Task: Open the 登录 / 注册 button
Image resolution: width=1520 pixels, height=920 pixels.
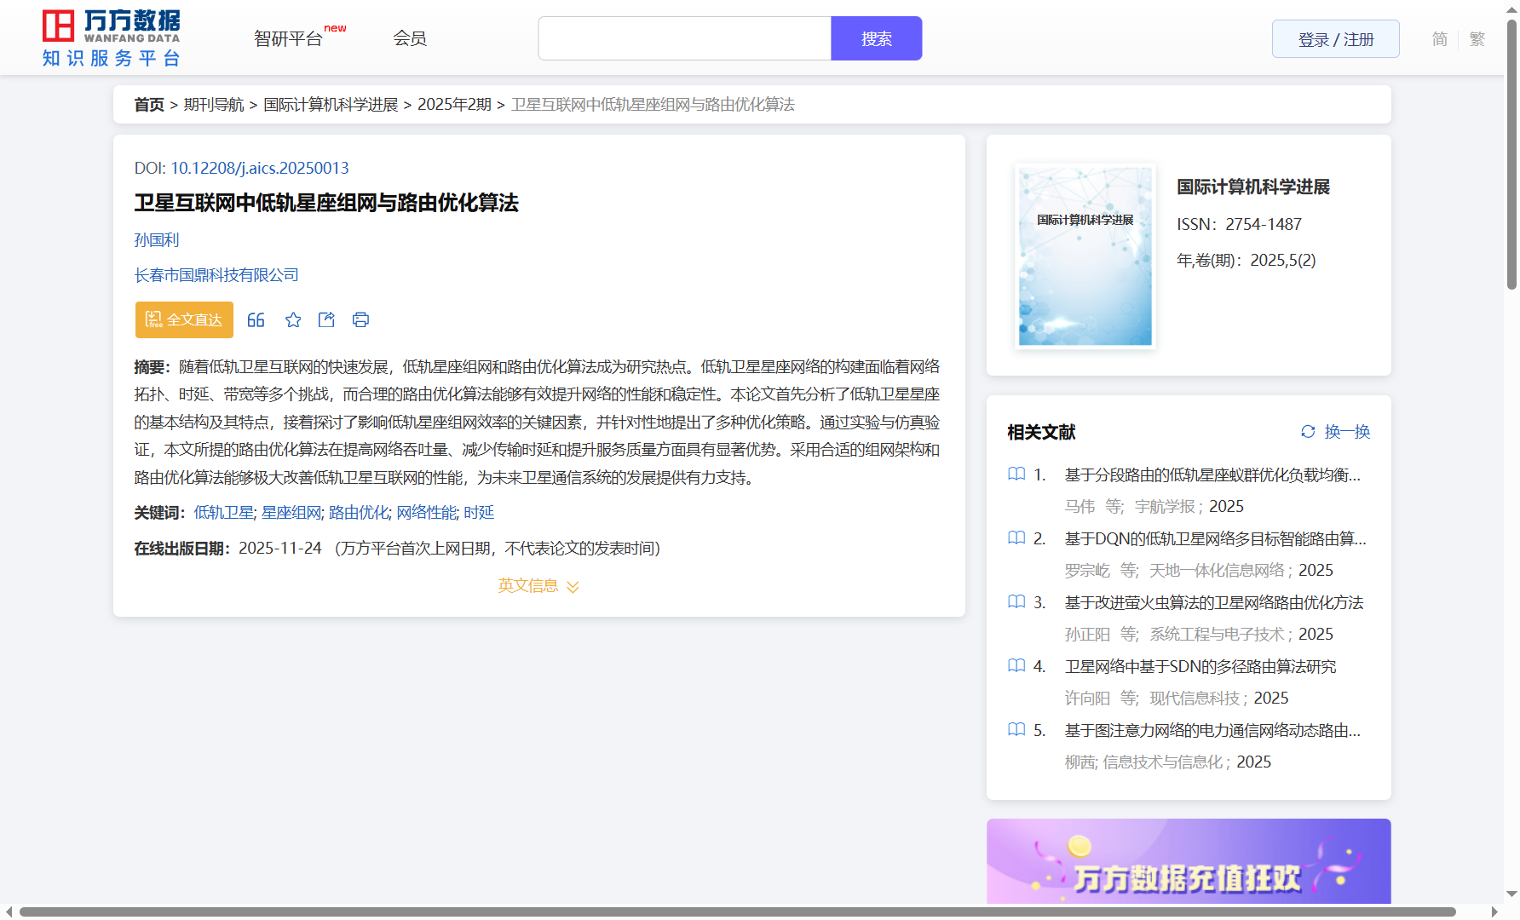Action: pyautogui.click(x=1335, y=39)
